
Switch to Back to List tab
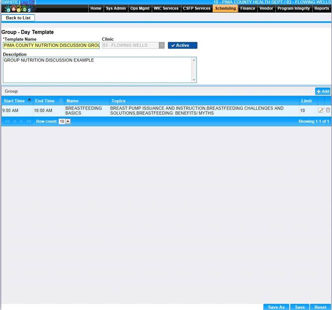click(18, 18)
